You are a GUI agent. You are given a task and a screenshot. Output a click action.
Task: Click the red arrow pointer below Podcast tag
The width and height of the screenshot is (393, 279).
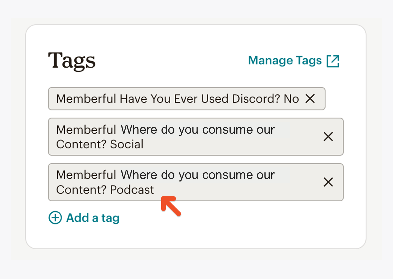pos(171,206)
